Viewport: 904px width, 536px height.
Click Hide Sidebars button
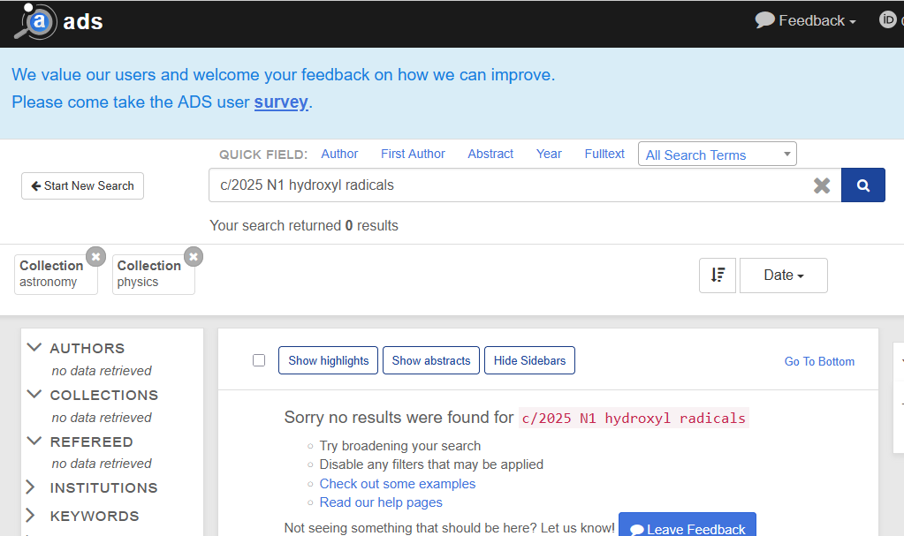[529, 360]
